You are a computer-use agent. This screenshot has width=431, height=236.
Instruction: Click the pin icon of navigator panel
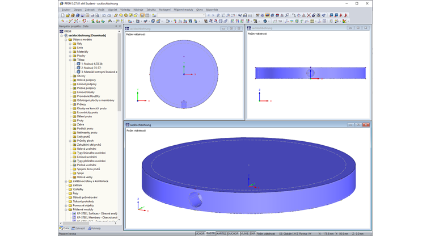pyautogui.click(x=116, y=26)
